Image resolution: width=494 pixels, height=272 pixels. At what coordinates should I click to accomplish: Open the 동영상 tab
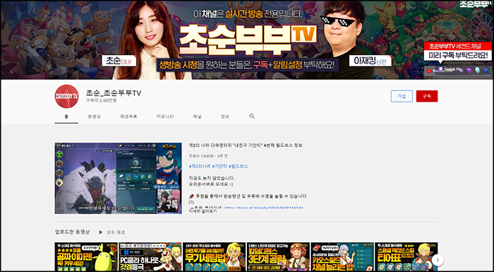[94, 117]
